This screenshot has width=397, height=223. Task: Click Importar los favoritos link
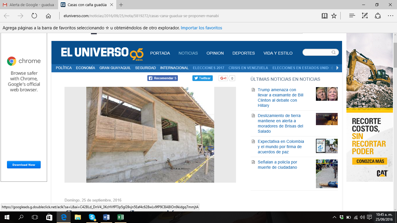click(x=201, y=28)
